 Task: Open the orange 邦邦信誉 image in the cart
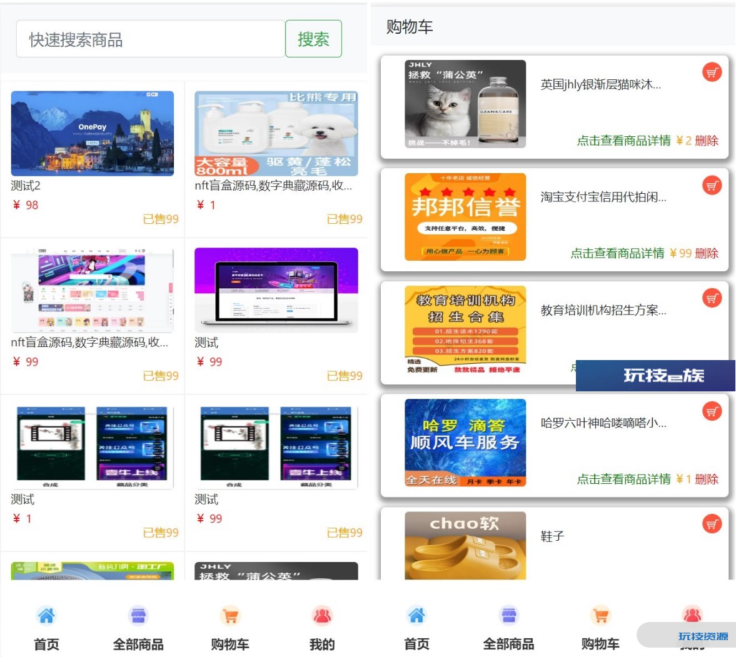pos(465,217)
